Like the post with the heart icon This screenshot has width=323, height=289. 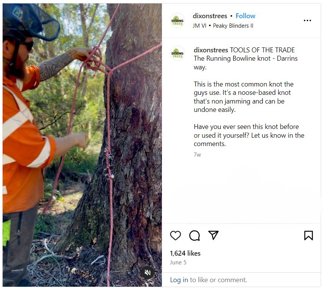coord(175,236)
